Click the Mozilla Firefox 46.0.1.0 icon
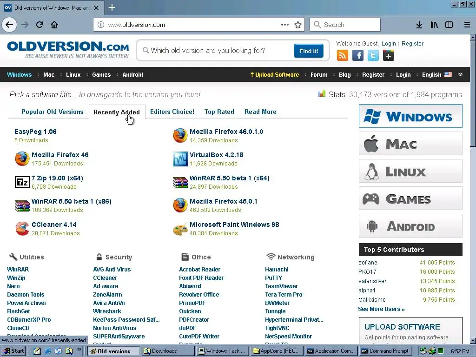The height and width of the screenshot is (357, 476). [180, 135]
